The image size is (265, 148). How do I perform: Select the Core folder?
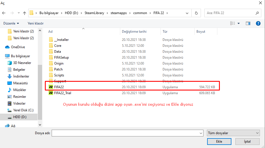[x=58, y=46]
